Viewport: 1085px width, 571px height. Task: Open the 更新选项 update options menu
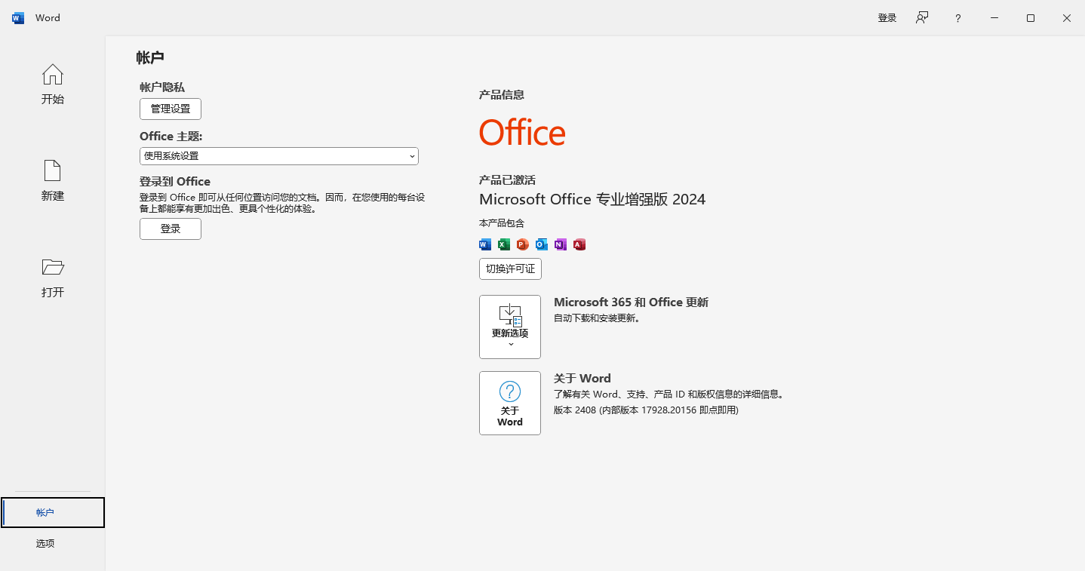pyautogui.click(x=510, y=327)
